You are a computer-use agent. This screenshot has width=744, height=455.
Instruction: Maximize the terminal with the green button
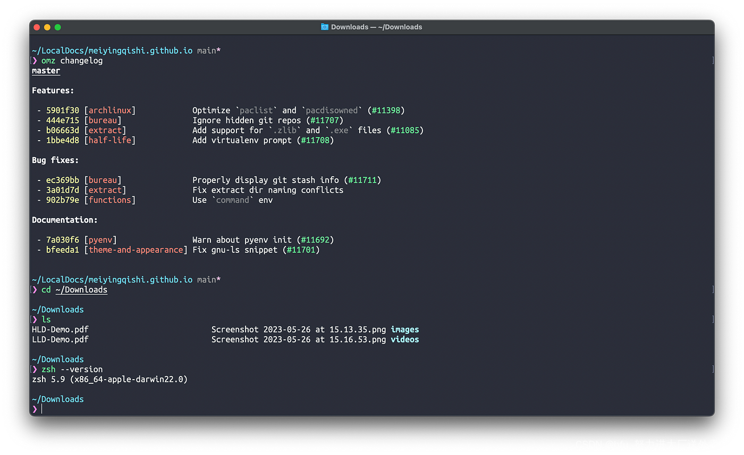point(58,27)
